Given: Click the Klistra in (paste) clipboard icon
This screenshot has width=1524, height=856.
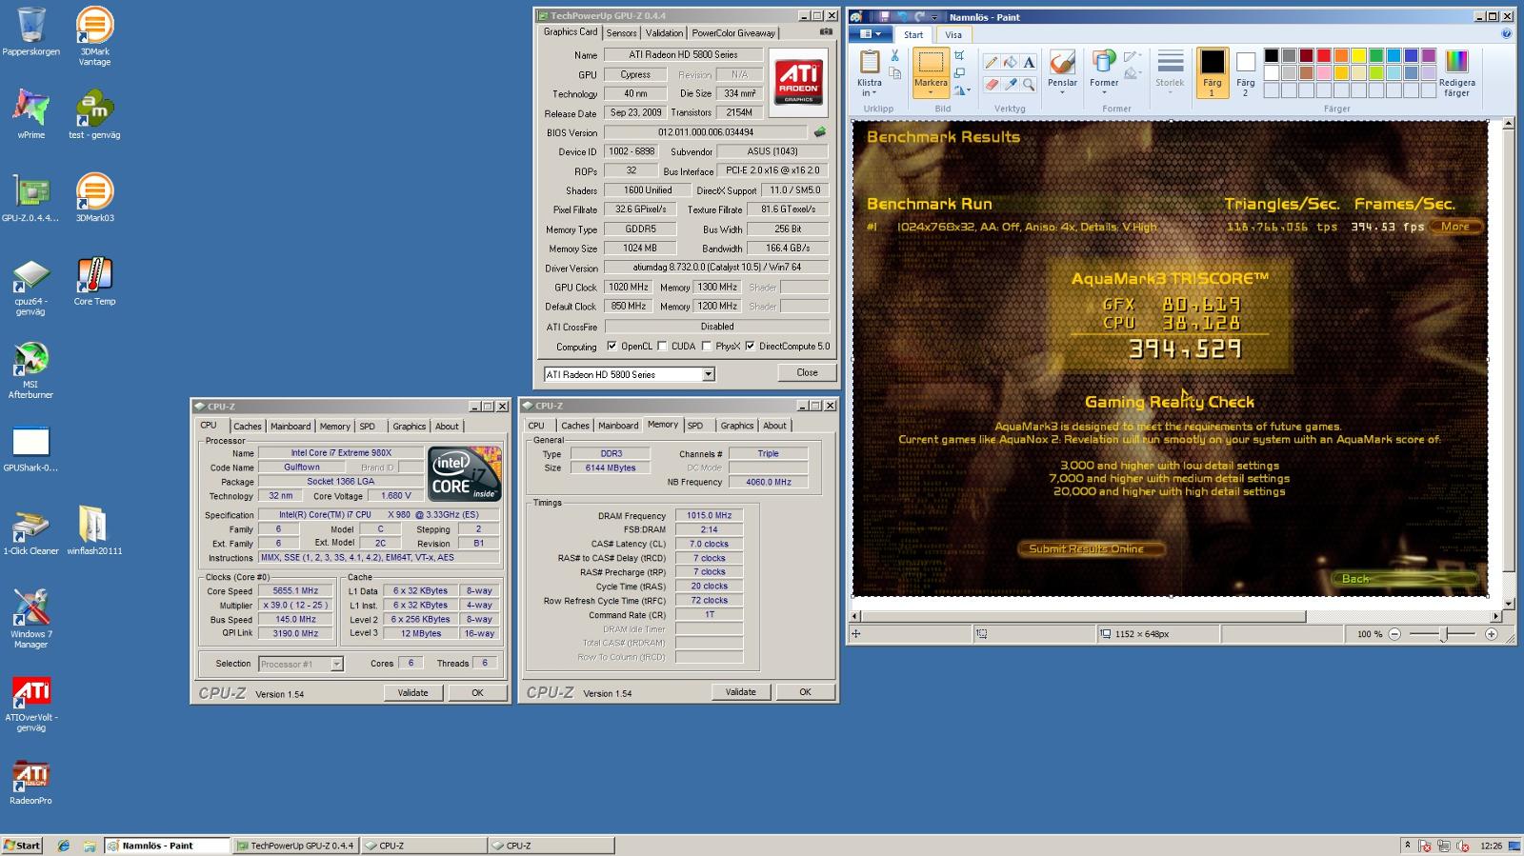Looking at the screenshot, I should 870,62.
